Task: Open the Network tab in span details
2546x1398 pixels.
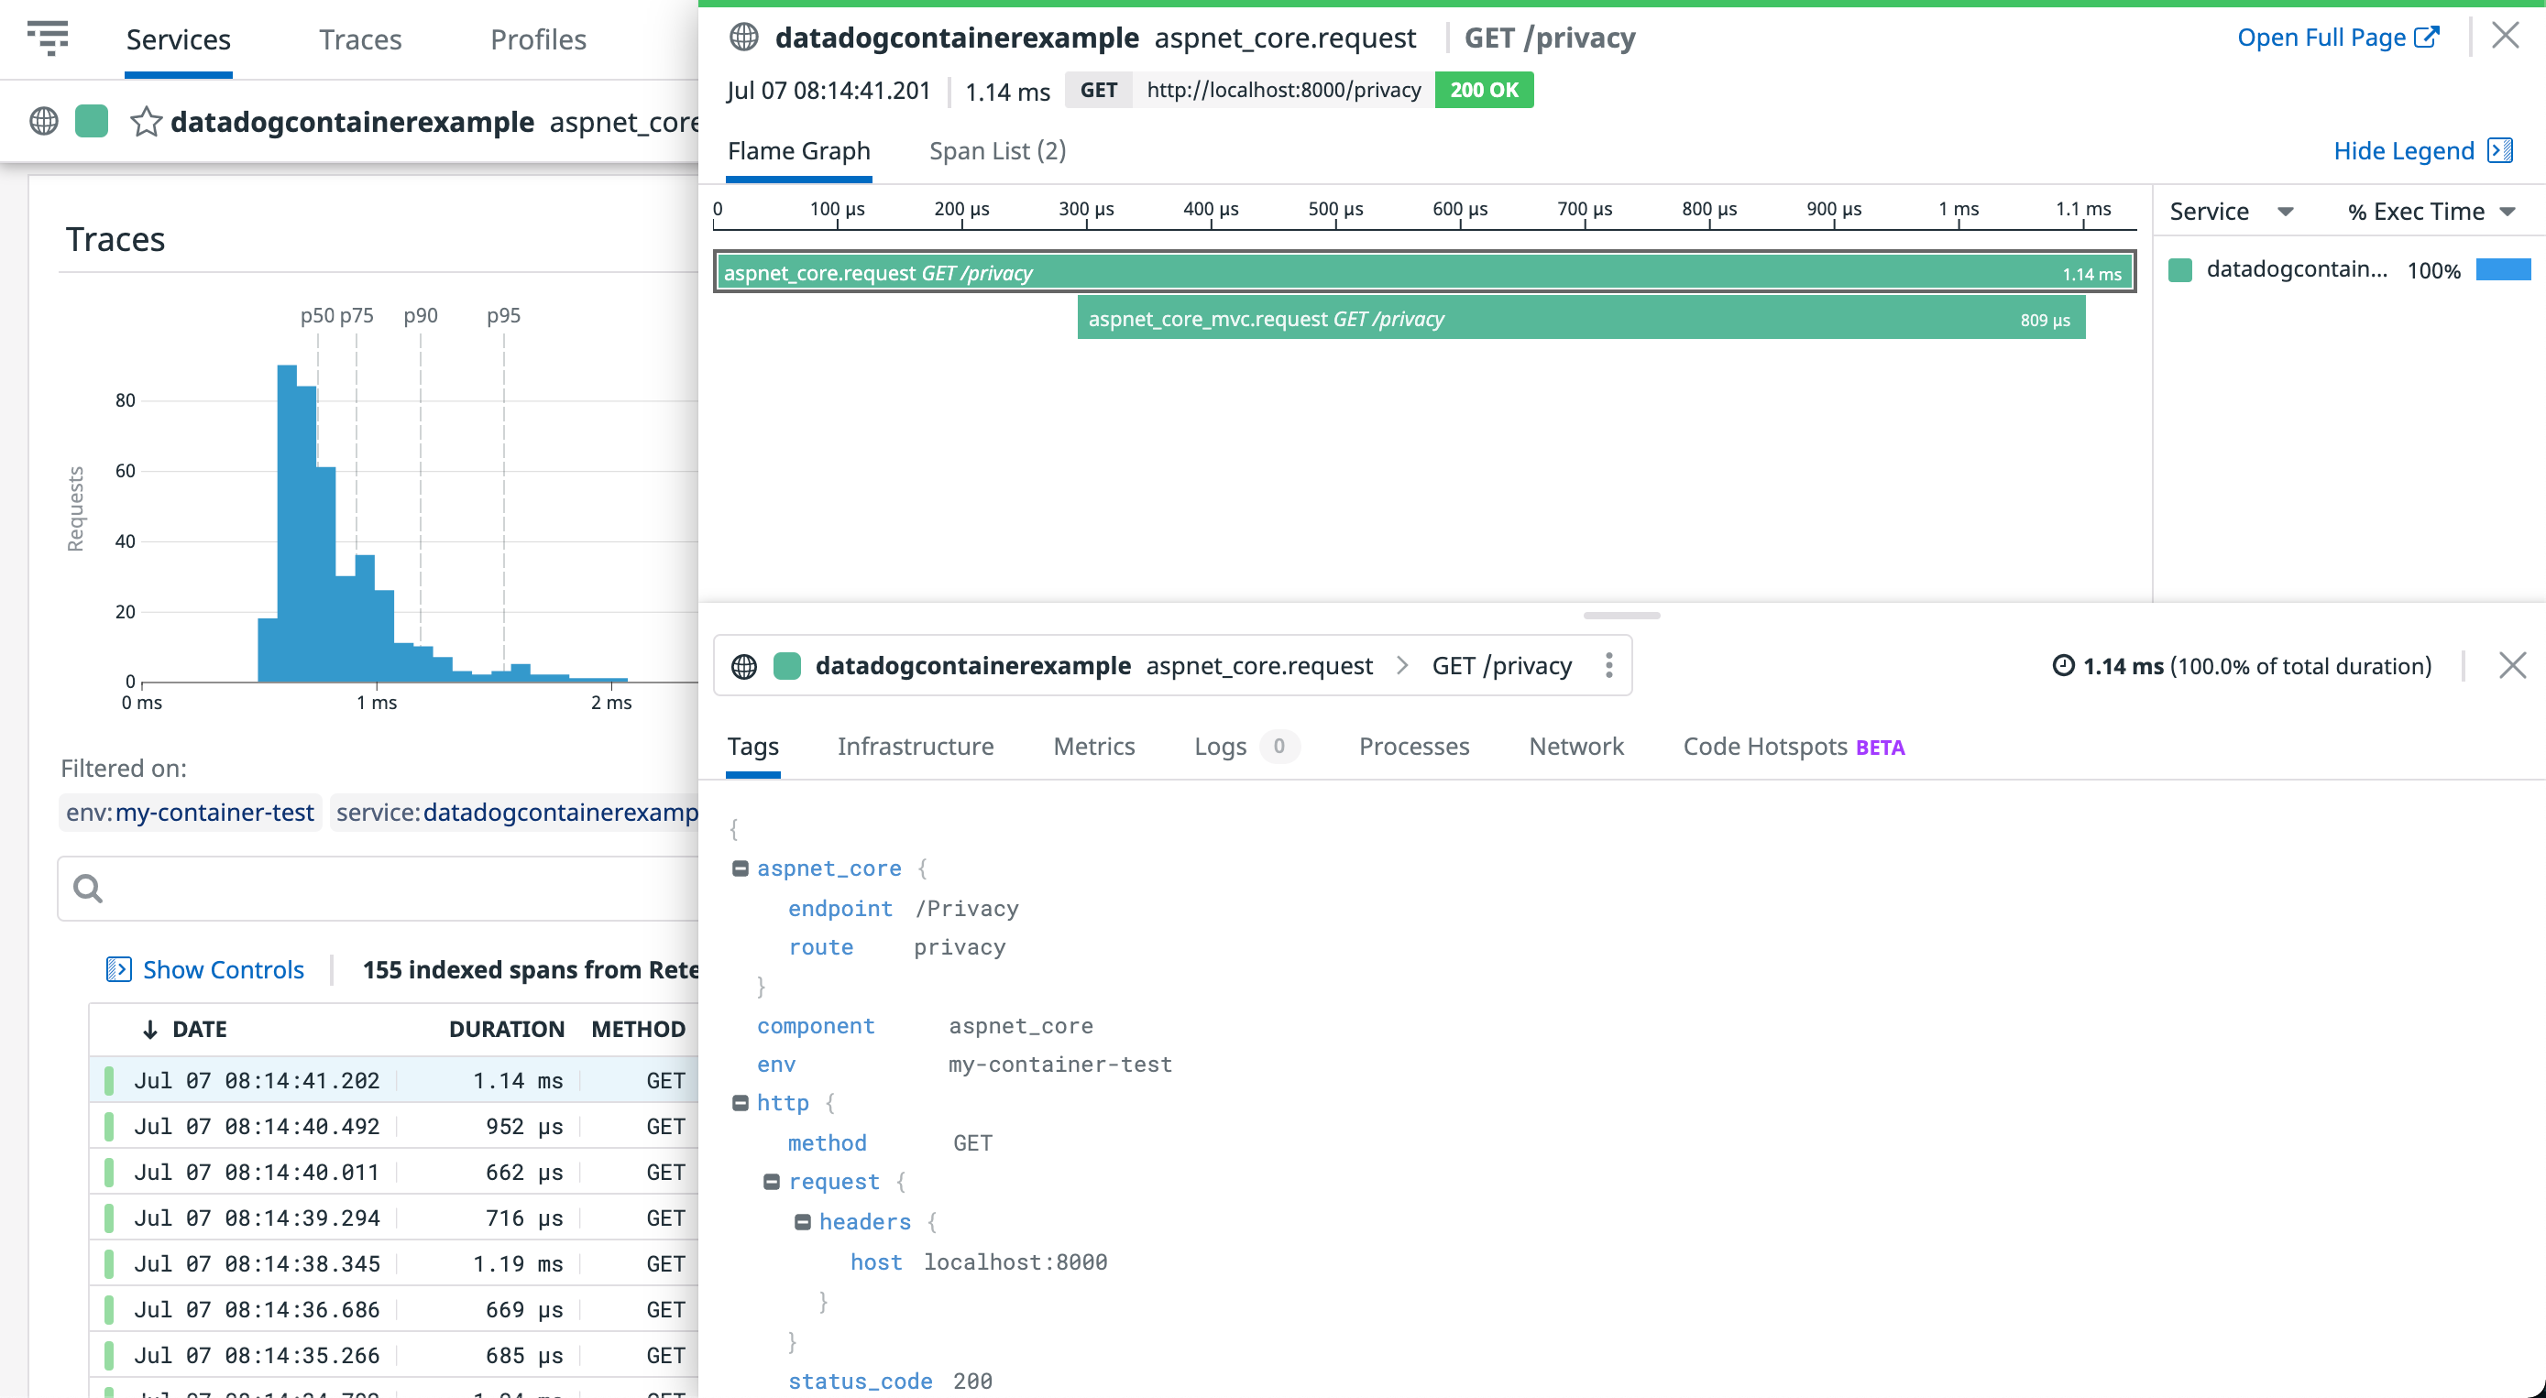Action: 1575,746
